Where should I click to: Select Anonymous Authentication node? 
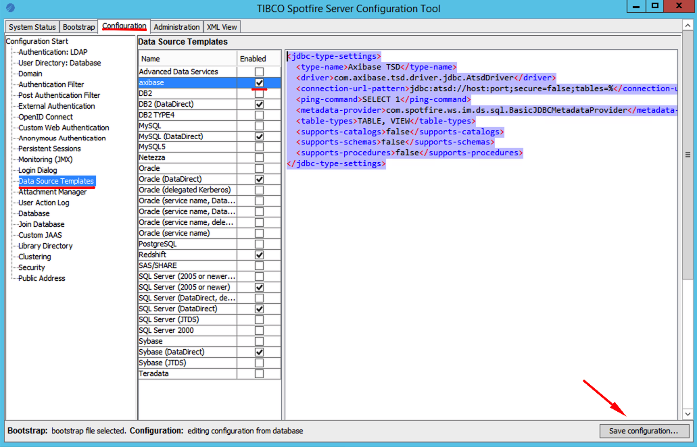(x=62, y=138)
